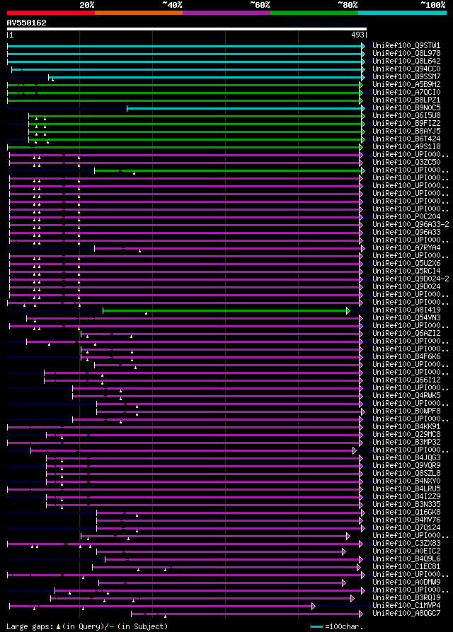
Task: Select the UniRef100_Q5RCI4 hit label
Action: pos(406,271)
